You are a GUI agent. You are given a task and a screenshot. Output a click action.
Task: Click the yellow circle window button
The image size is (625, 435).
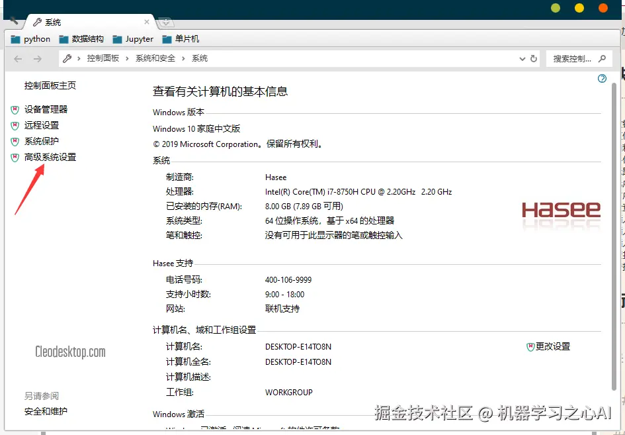click(579, 8)
